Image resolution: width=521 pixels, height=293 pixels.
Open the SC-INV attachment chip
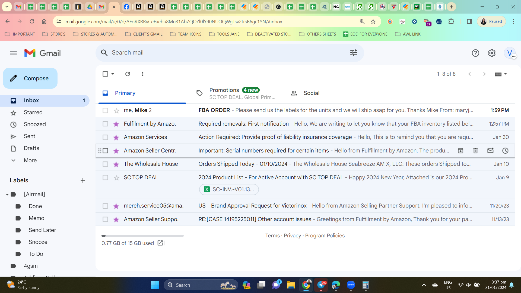pyautogui.click(x=229, y=189)
